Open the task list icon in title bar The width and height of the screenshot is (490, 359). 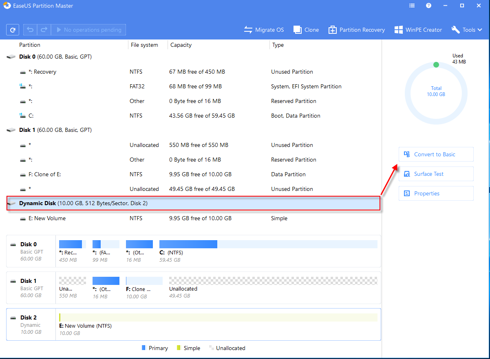(412, 6)
